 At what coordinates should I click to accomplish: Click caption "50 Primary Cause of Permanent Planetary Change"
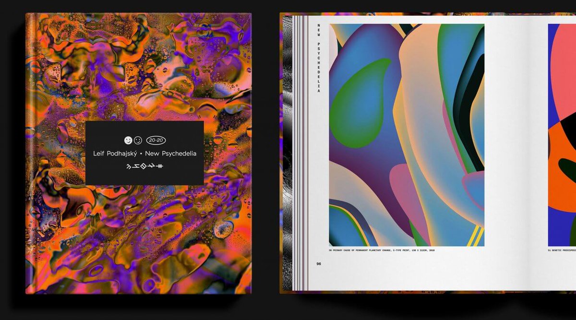(x=382, y=250)
